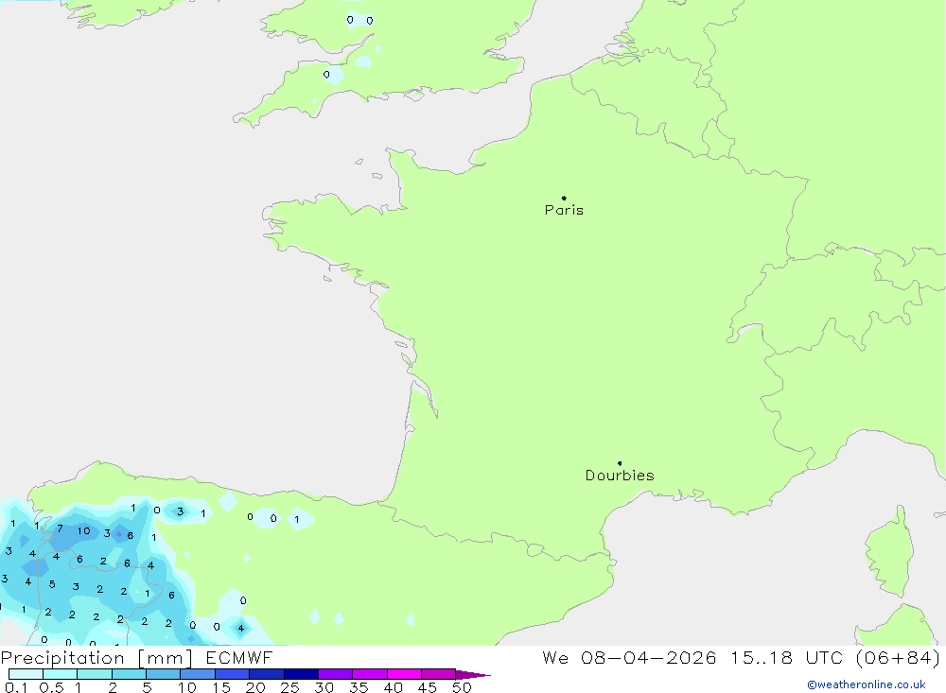Pick the palest cyan 0.1–0.5 mm legend swatch
This screenshot has height=693, width=946.
click(26, 674)
